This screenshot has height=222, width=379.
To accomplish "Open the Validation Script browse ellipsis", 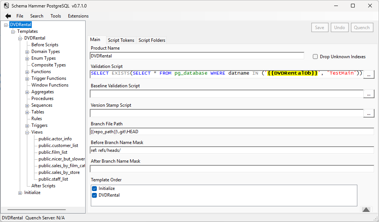I will point(369,74).
